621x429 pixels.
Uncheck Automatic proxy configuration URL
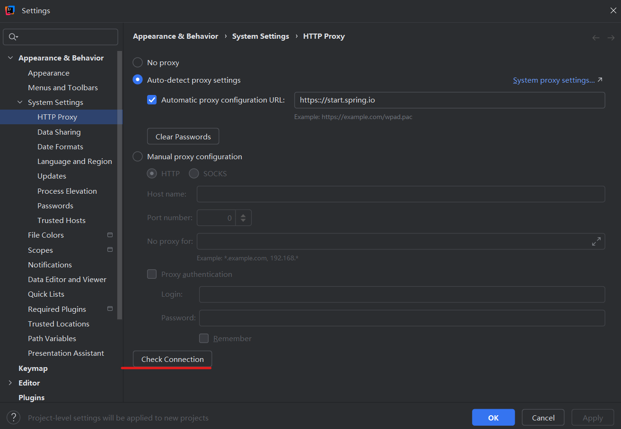151,100
